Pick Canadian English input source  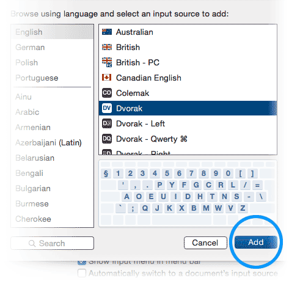tap(188, 78)
